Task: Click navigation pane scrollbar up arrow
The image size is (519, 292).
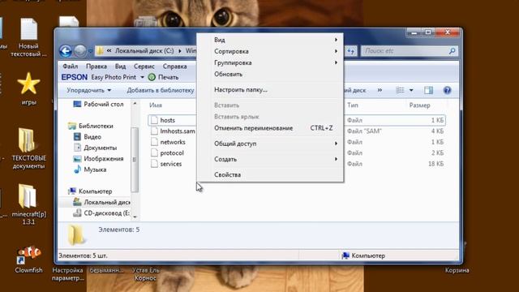Action: tap(135, 104)
